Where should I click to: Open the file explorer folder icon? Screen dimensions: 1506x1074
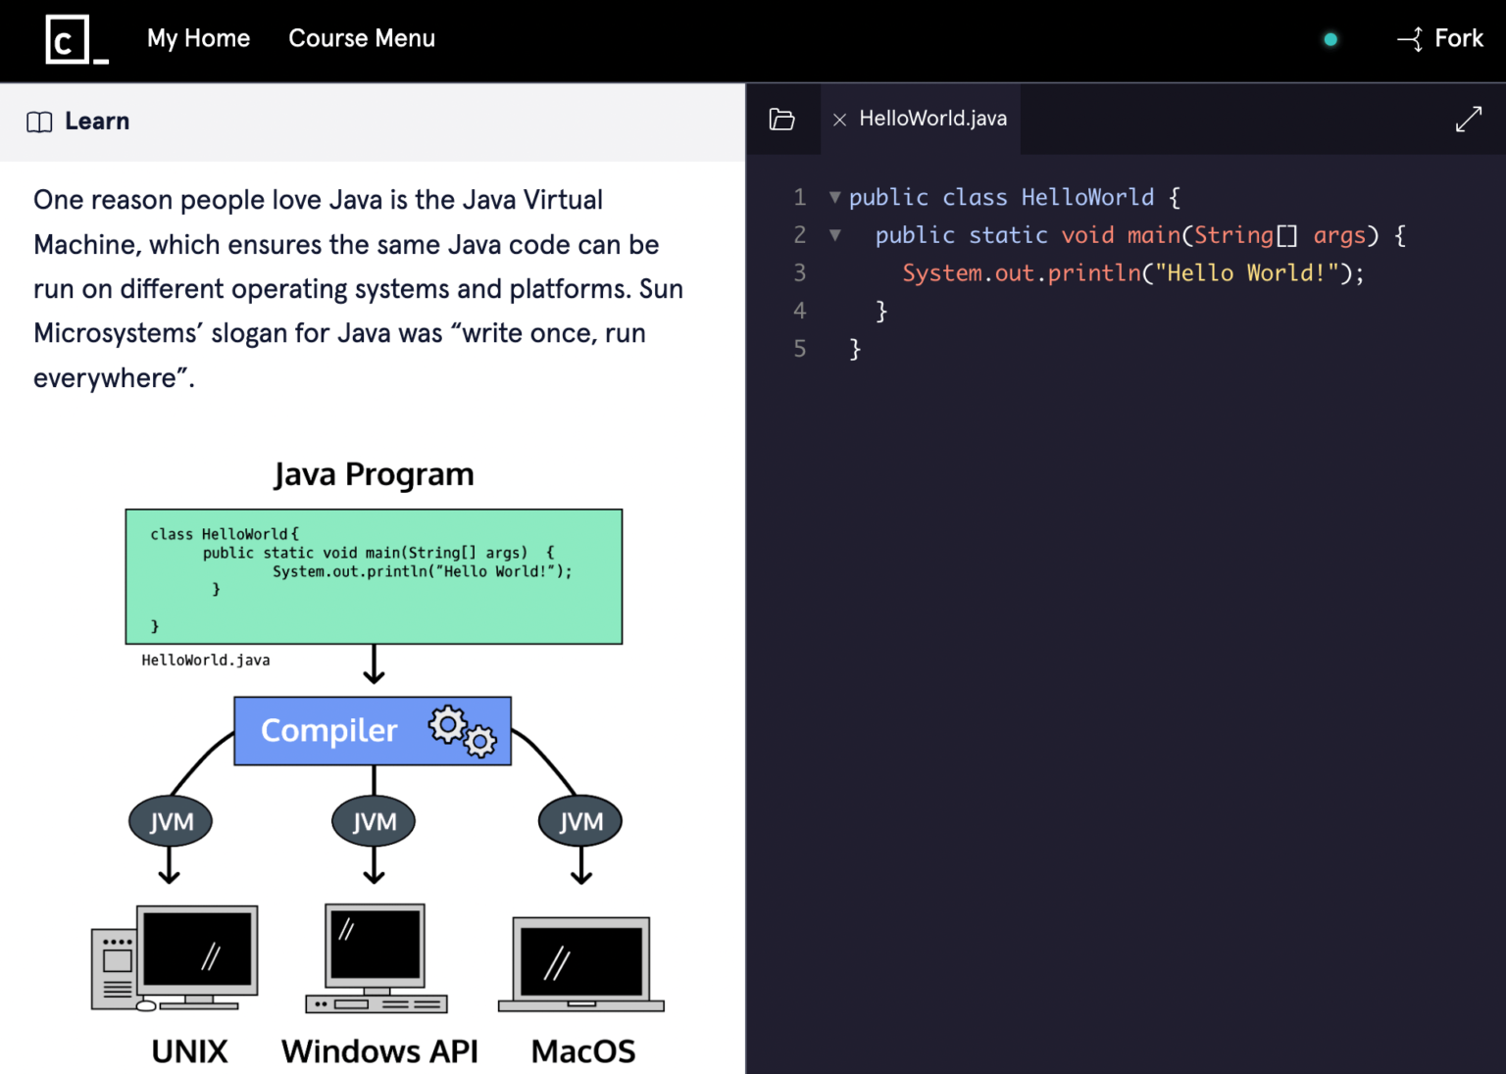781,120
